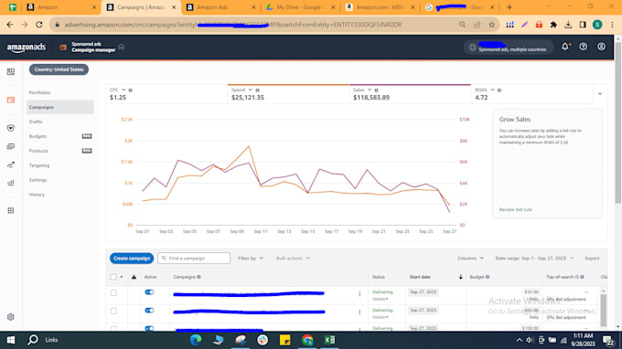Click the Country: United States pill
Image resolution: width=622 pixels, height=349 pixels.
click(59, 69)
